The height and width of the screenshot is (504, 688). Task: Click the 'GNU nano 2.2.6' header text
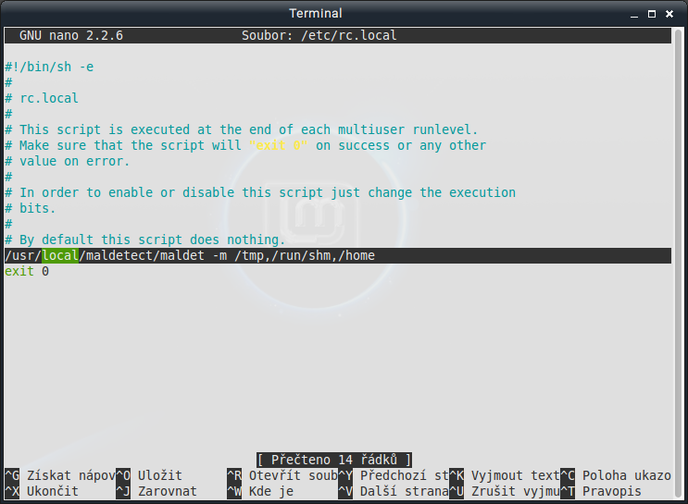[x=71, y=35]
